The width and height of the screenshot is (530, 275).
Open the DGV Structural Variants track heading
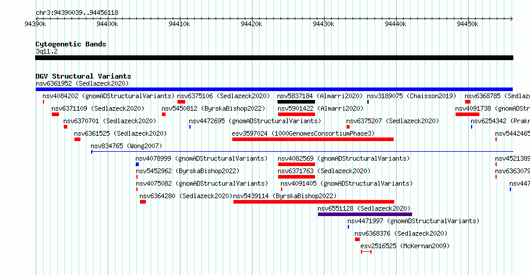tap(83, 76)
